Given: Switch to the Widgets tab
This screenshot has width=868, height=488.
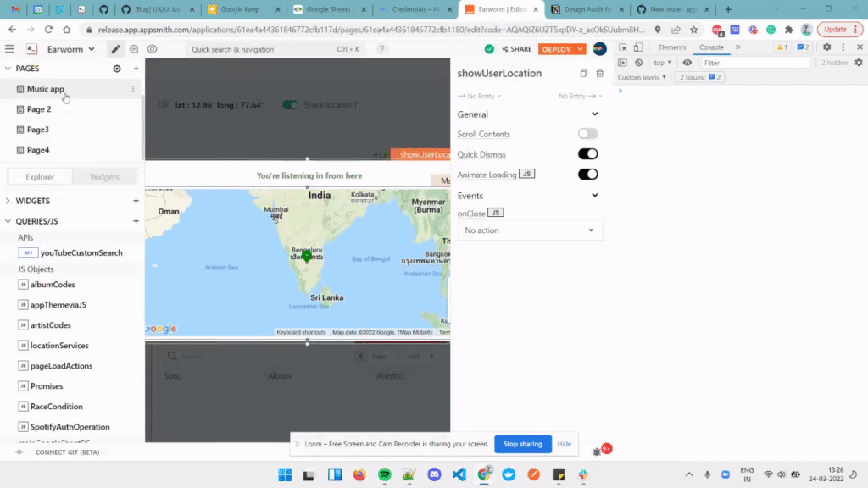Looking at the screenshot, I should click(x=104, y=177).
